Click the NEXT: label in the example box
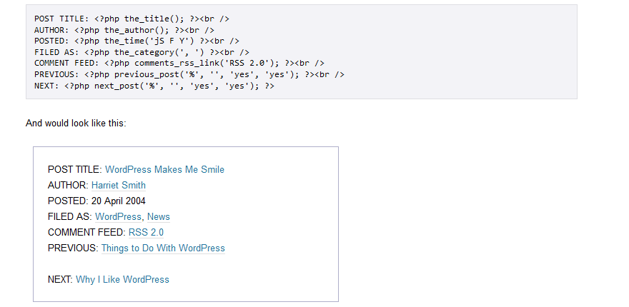 click(61, 279)
